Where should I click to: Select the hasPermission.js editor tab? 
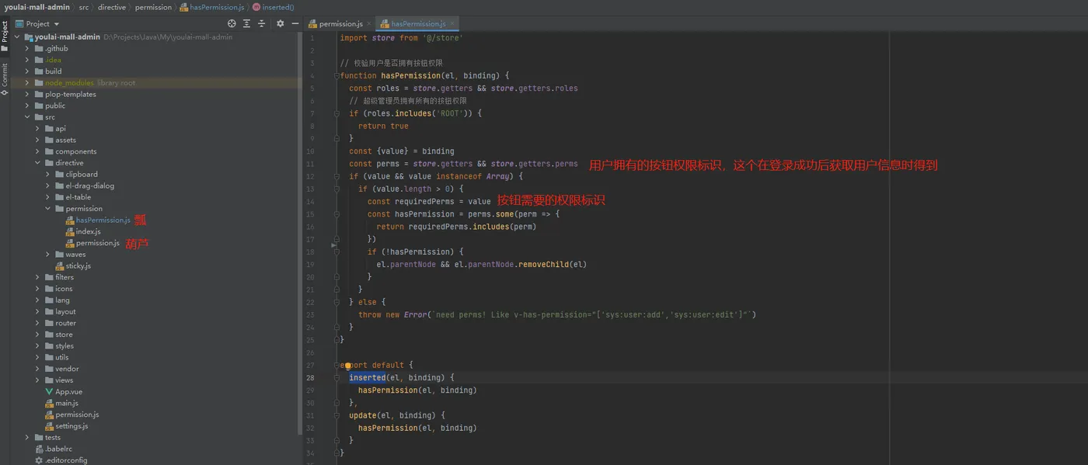tap(418, 24)
